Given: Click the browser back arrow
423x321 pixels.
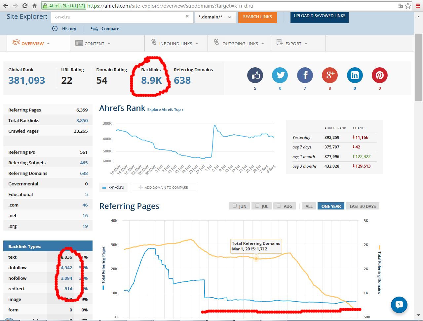Looking at the screenshot, I should (6, 6).
